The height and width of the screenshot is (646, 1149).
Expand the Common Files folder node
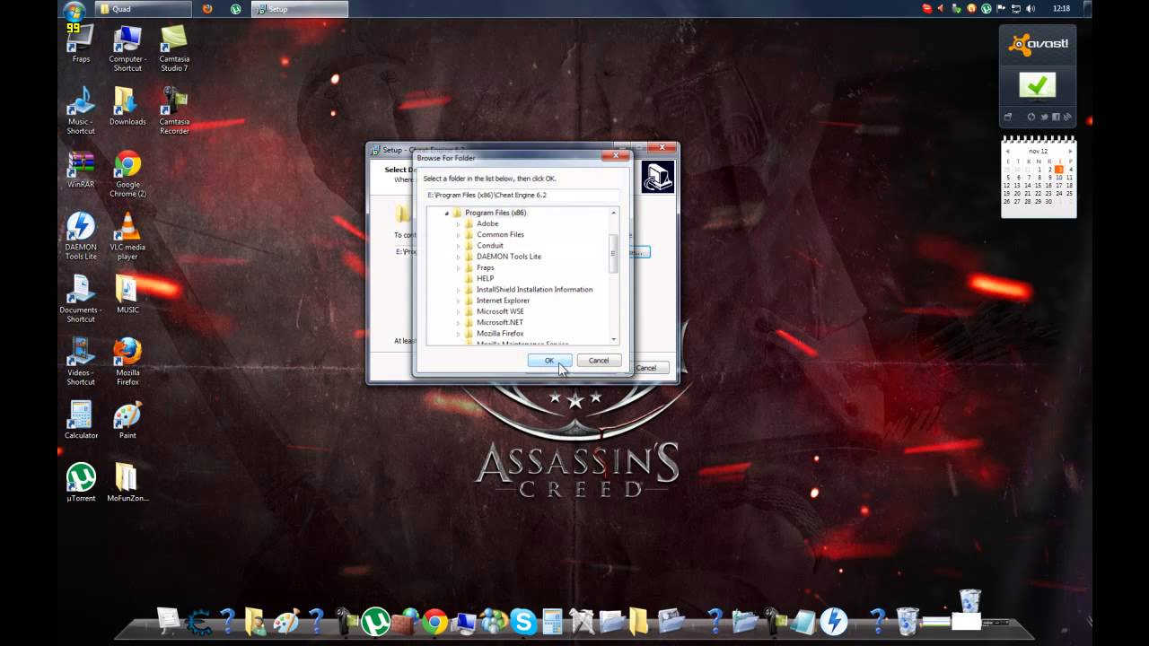[x=458, y=234]
